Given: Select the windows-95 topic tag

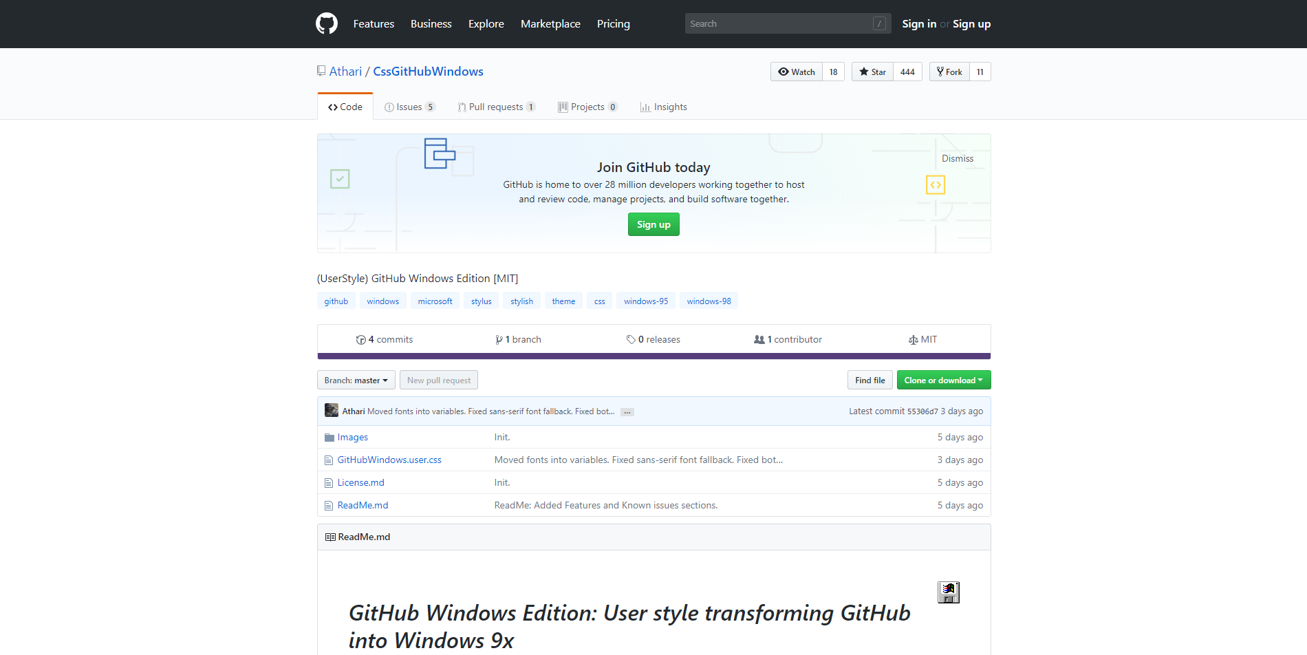Looking at the screenshot, I should (646, 301).
